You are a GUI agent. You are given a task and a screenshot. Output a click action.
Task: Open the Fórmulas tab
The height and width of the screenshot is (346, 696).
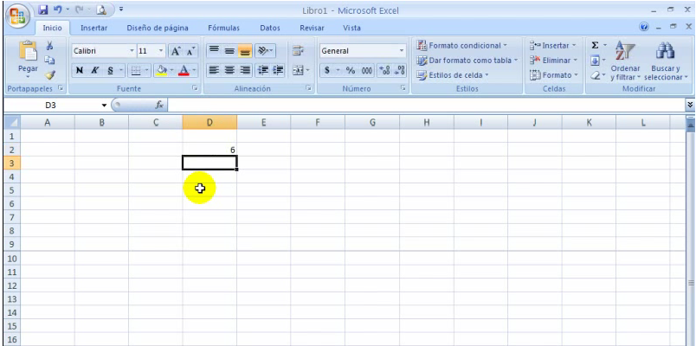tap(223, 28)
